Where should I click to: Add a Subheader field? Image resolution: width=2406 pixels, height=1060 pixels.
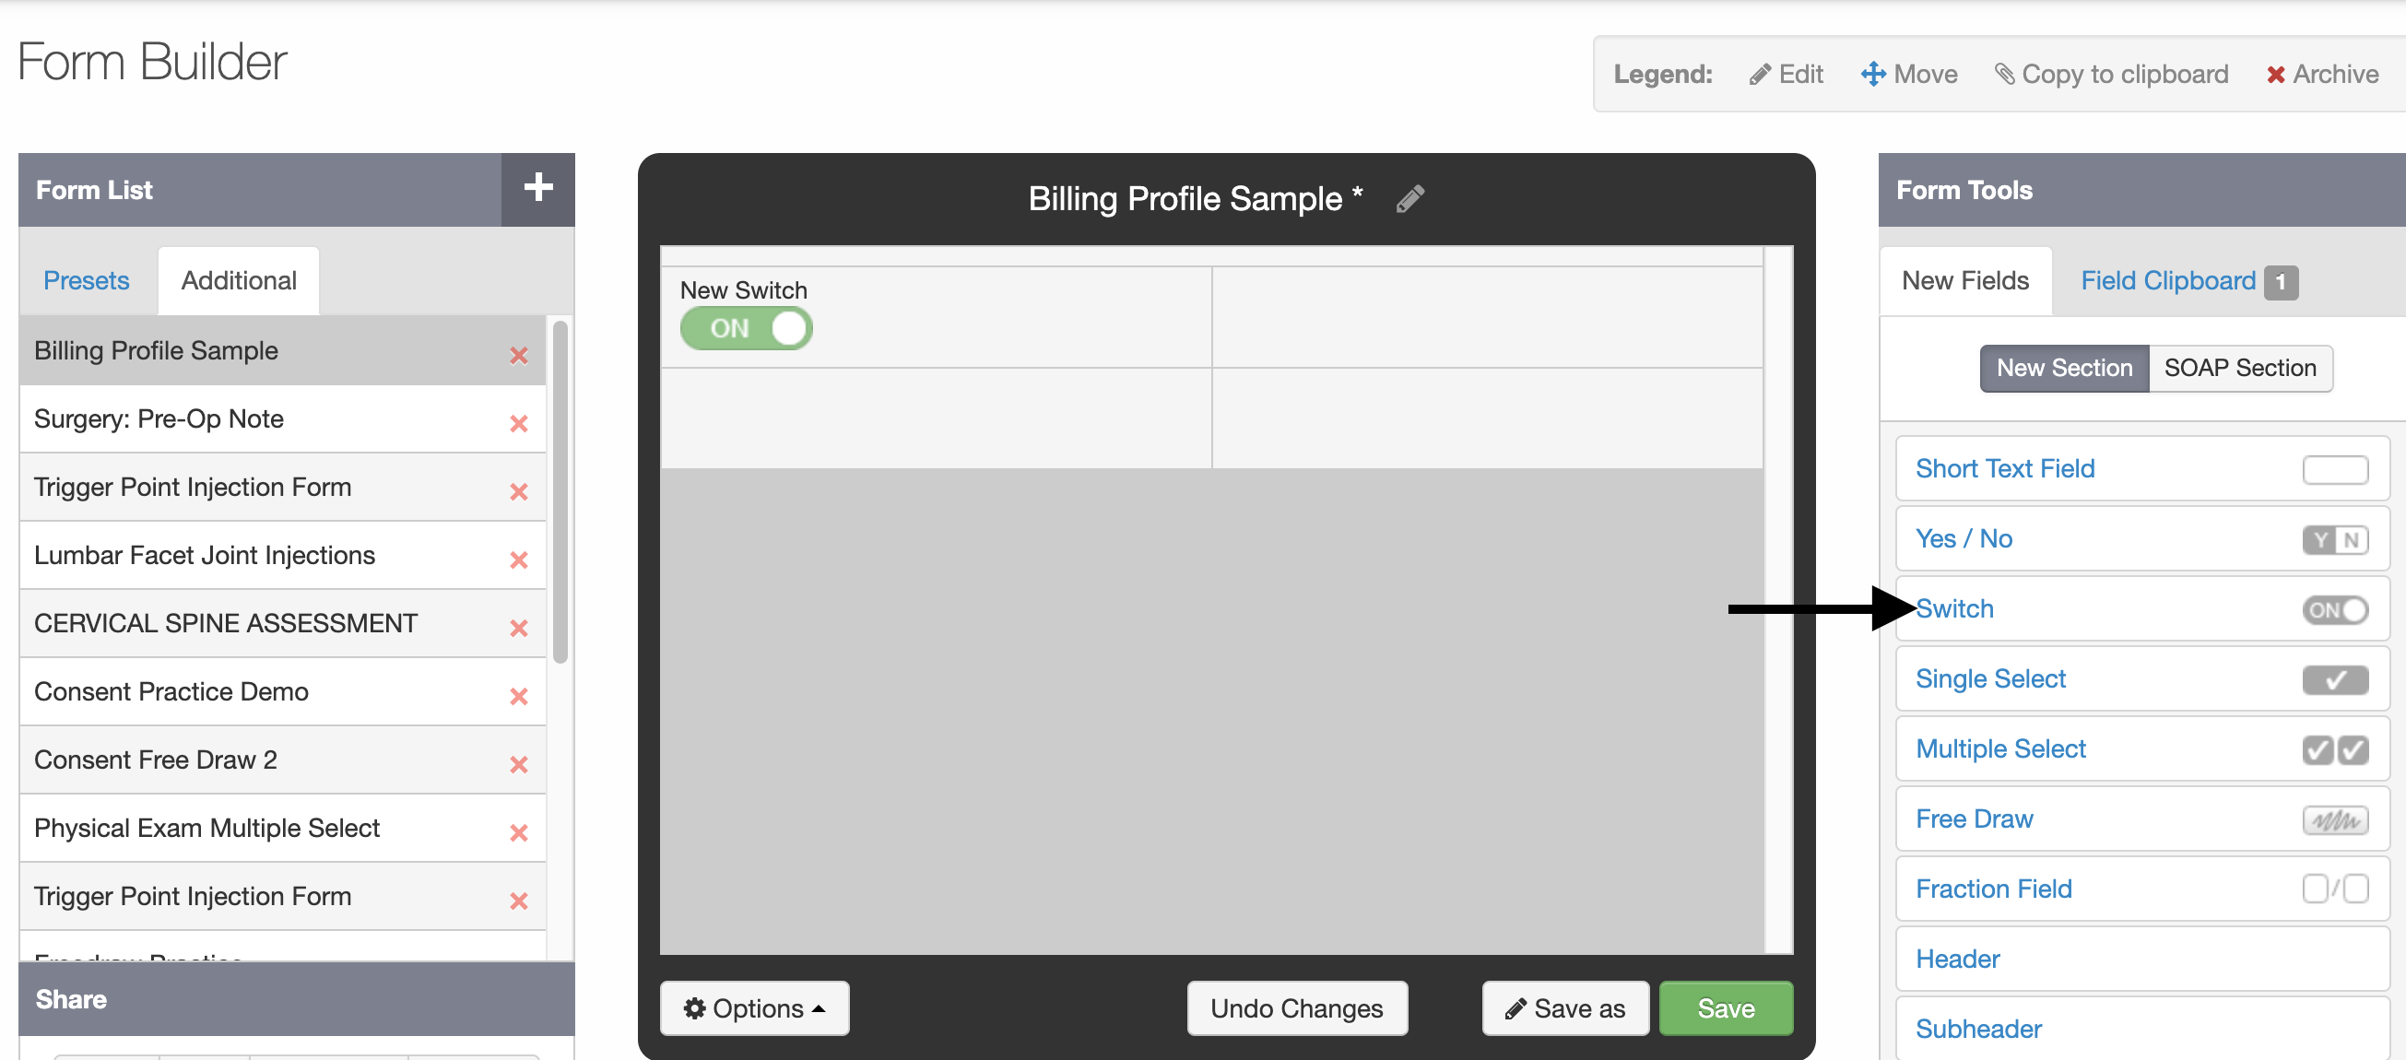[x=2141, y=1029]
